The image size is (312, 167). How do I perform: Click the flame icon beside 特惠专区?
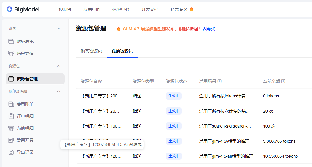coord(191,9)
